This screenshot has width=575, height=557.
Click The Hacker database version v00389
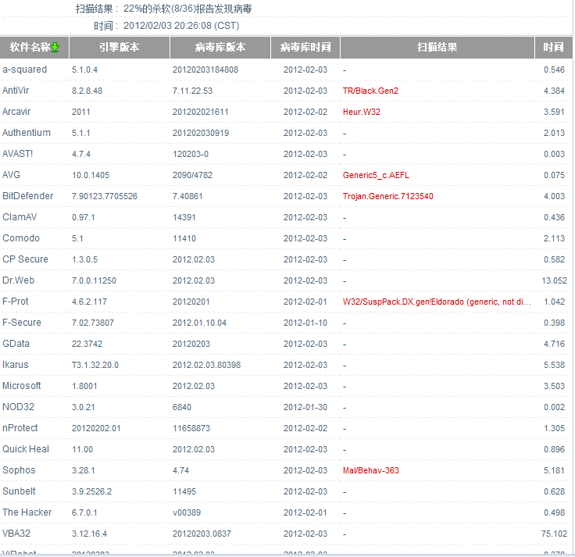tap(187, 512)
